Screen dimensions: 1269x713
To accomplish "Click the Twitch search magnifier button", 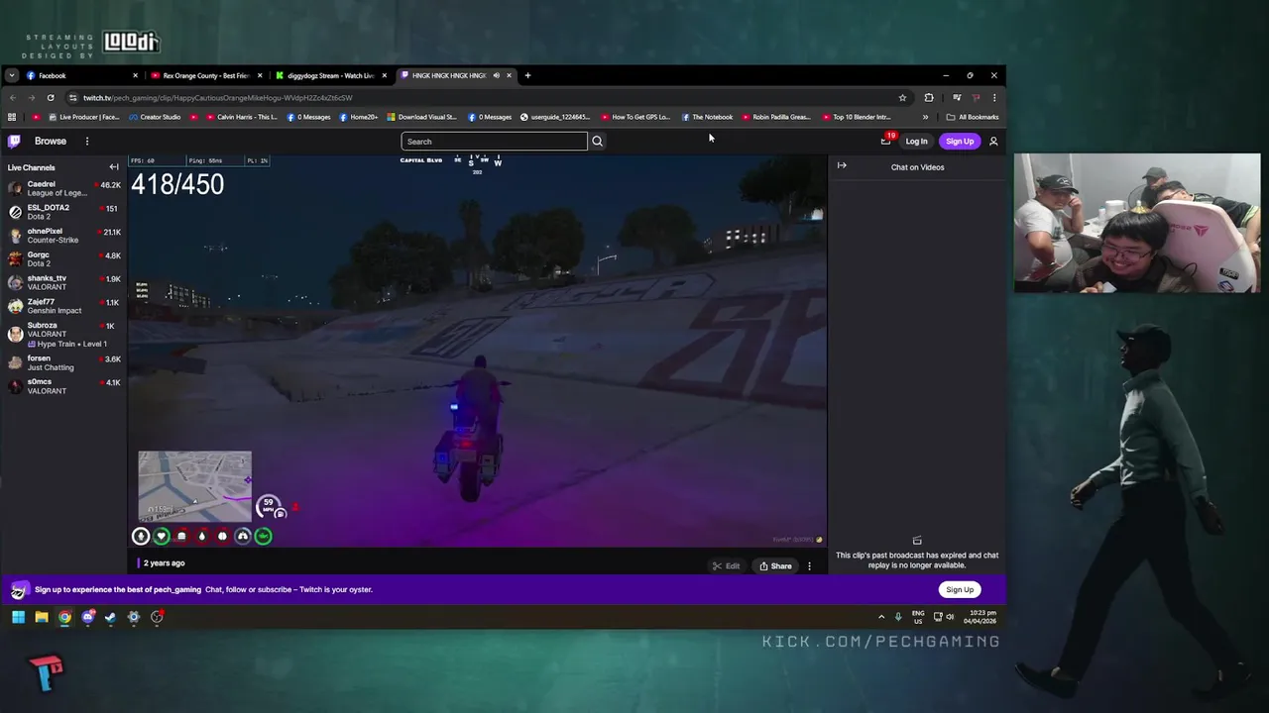I will coord(597,142).
